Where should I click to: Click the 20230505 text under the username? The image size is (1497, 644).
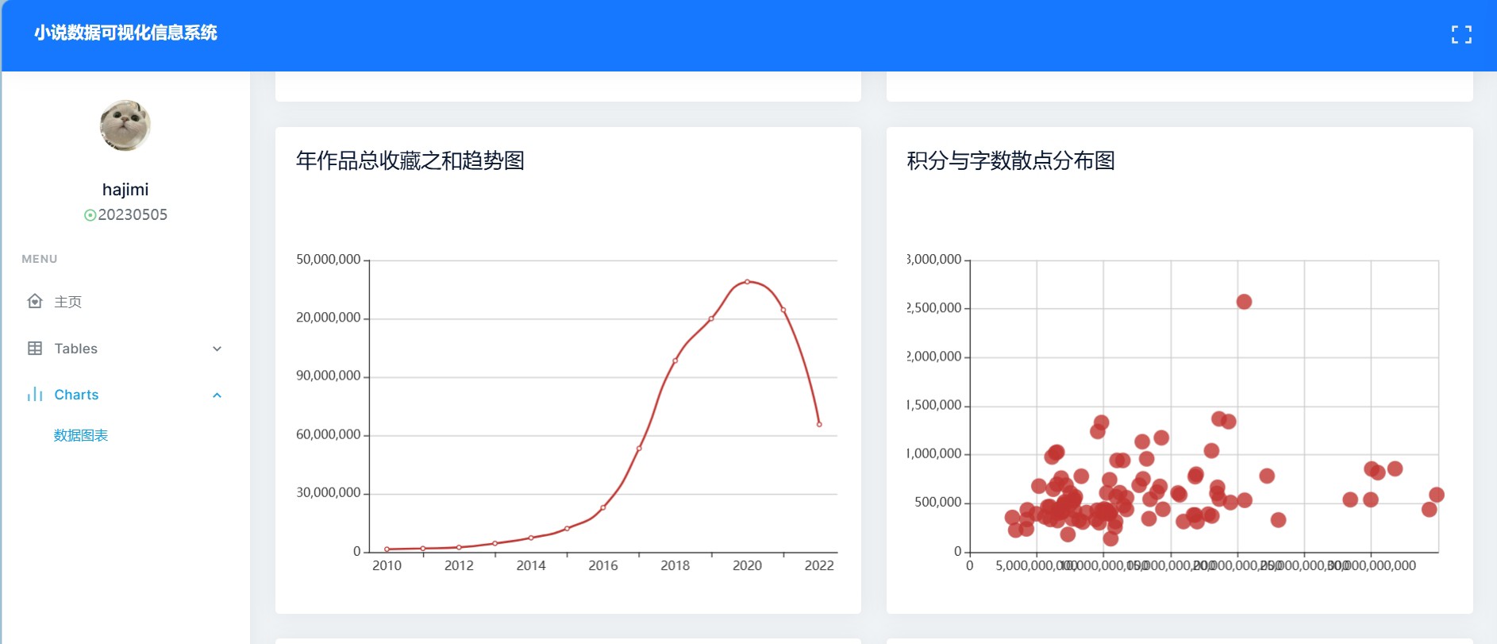[x=133, y=214]
